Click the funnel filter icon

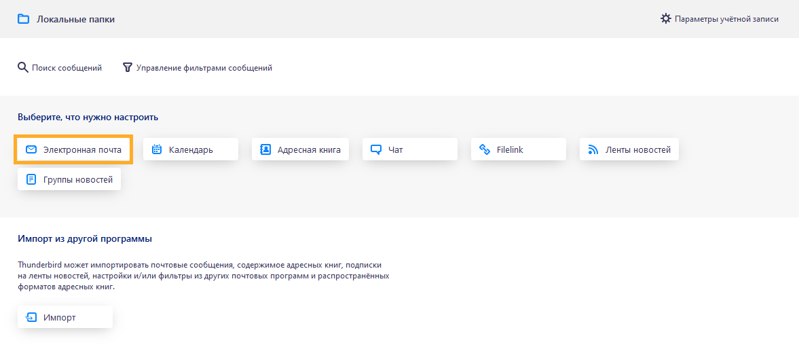click(x=128, y=67)
